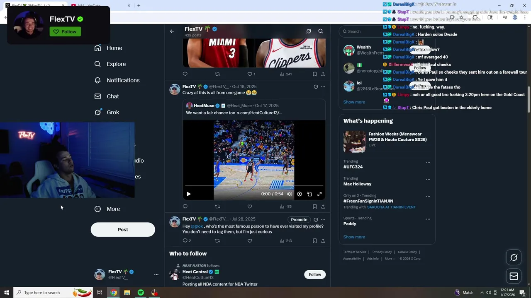Expand More options in the X sidebar
531x298 pixels.
pos(107,209)
